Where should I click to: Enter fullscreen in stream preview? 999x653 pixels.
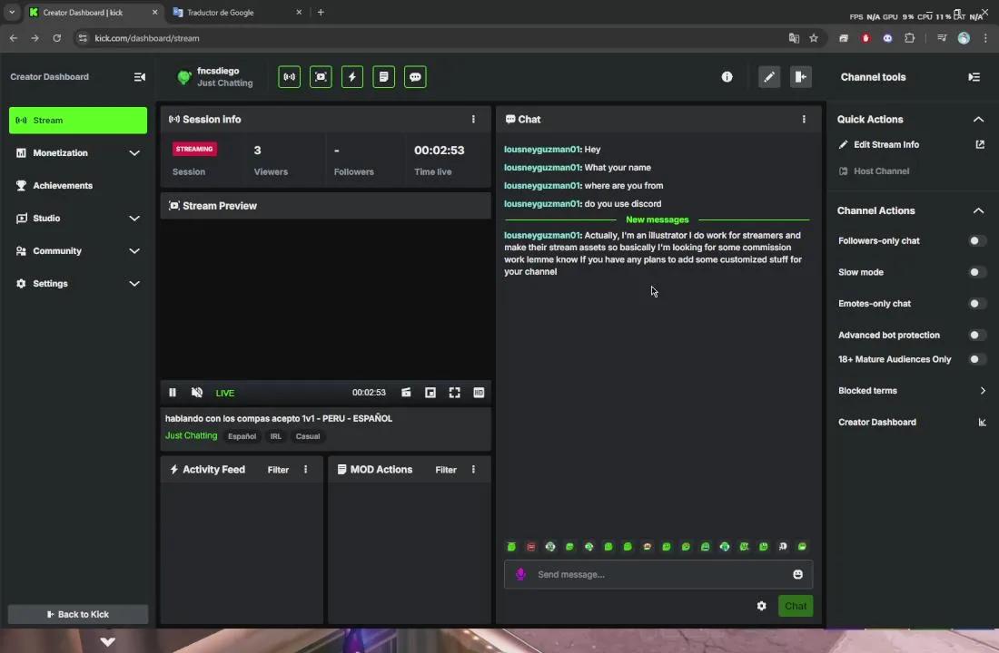[454, 393]
